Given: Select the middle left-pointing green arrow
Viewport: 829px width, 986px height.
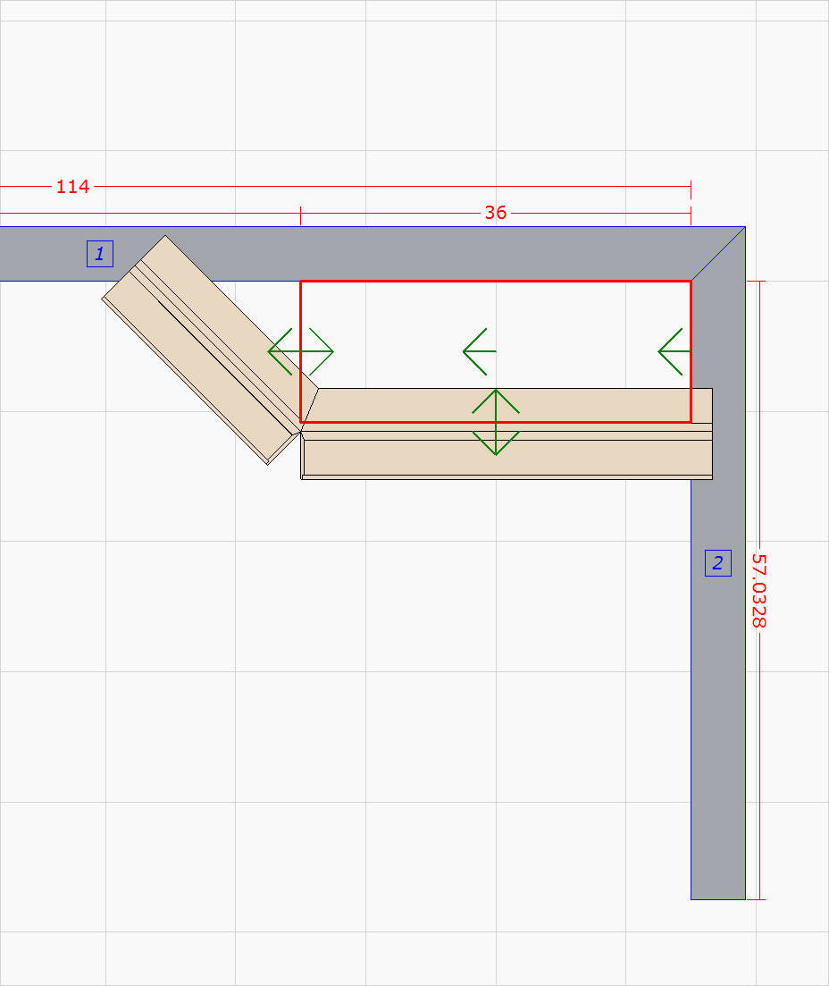Looking at the screenshot, I should (476, 350).
